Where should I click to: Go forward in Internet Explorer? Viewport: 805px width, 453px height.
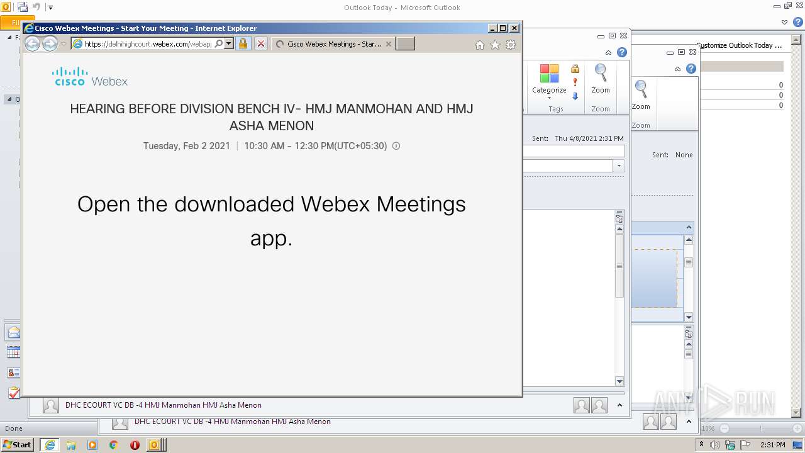[x=50, y=44]
